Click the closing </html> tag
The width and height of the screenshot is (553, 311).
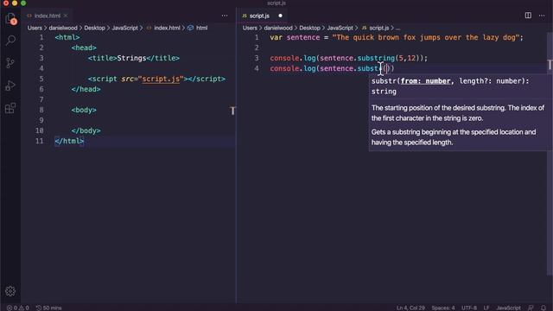point(69,141)
